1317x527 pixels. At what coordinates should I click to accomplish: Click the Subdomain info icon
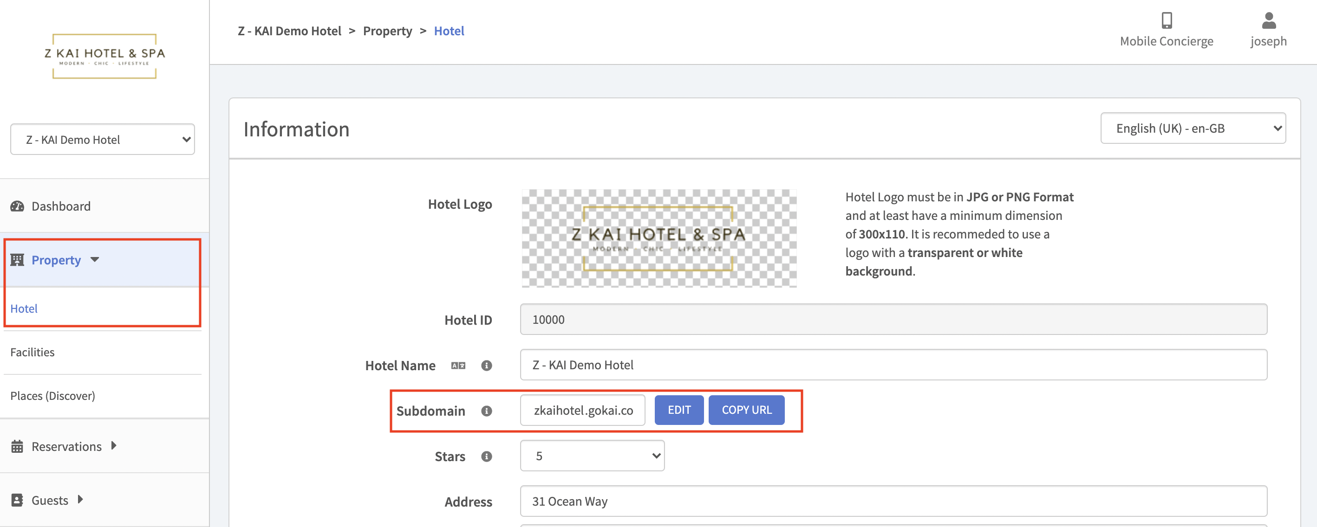[486, 411]
